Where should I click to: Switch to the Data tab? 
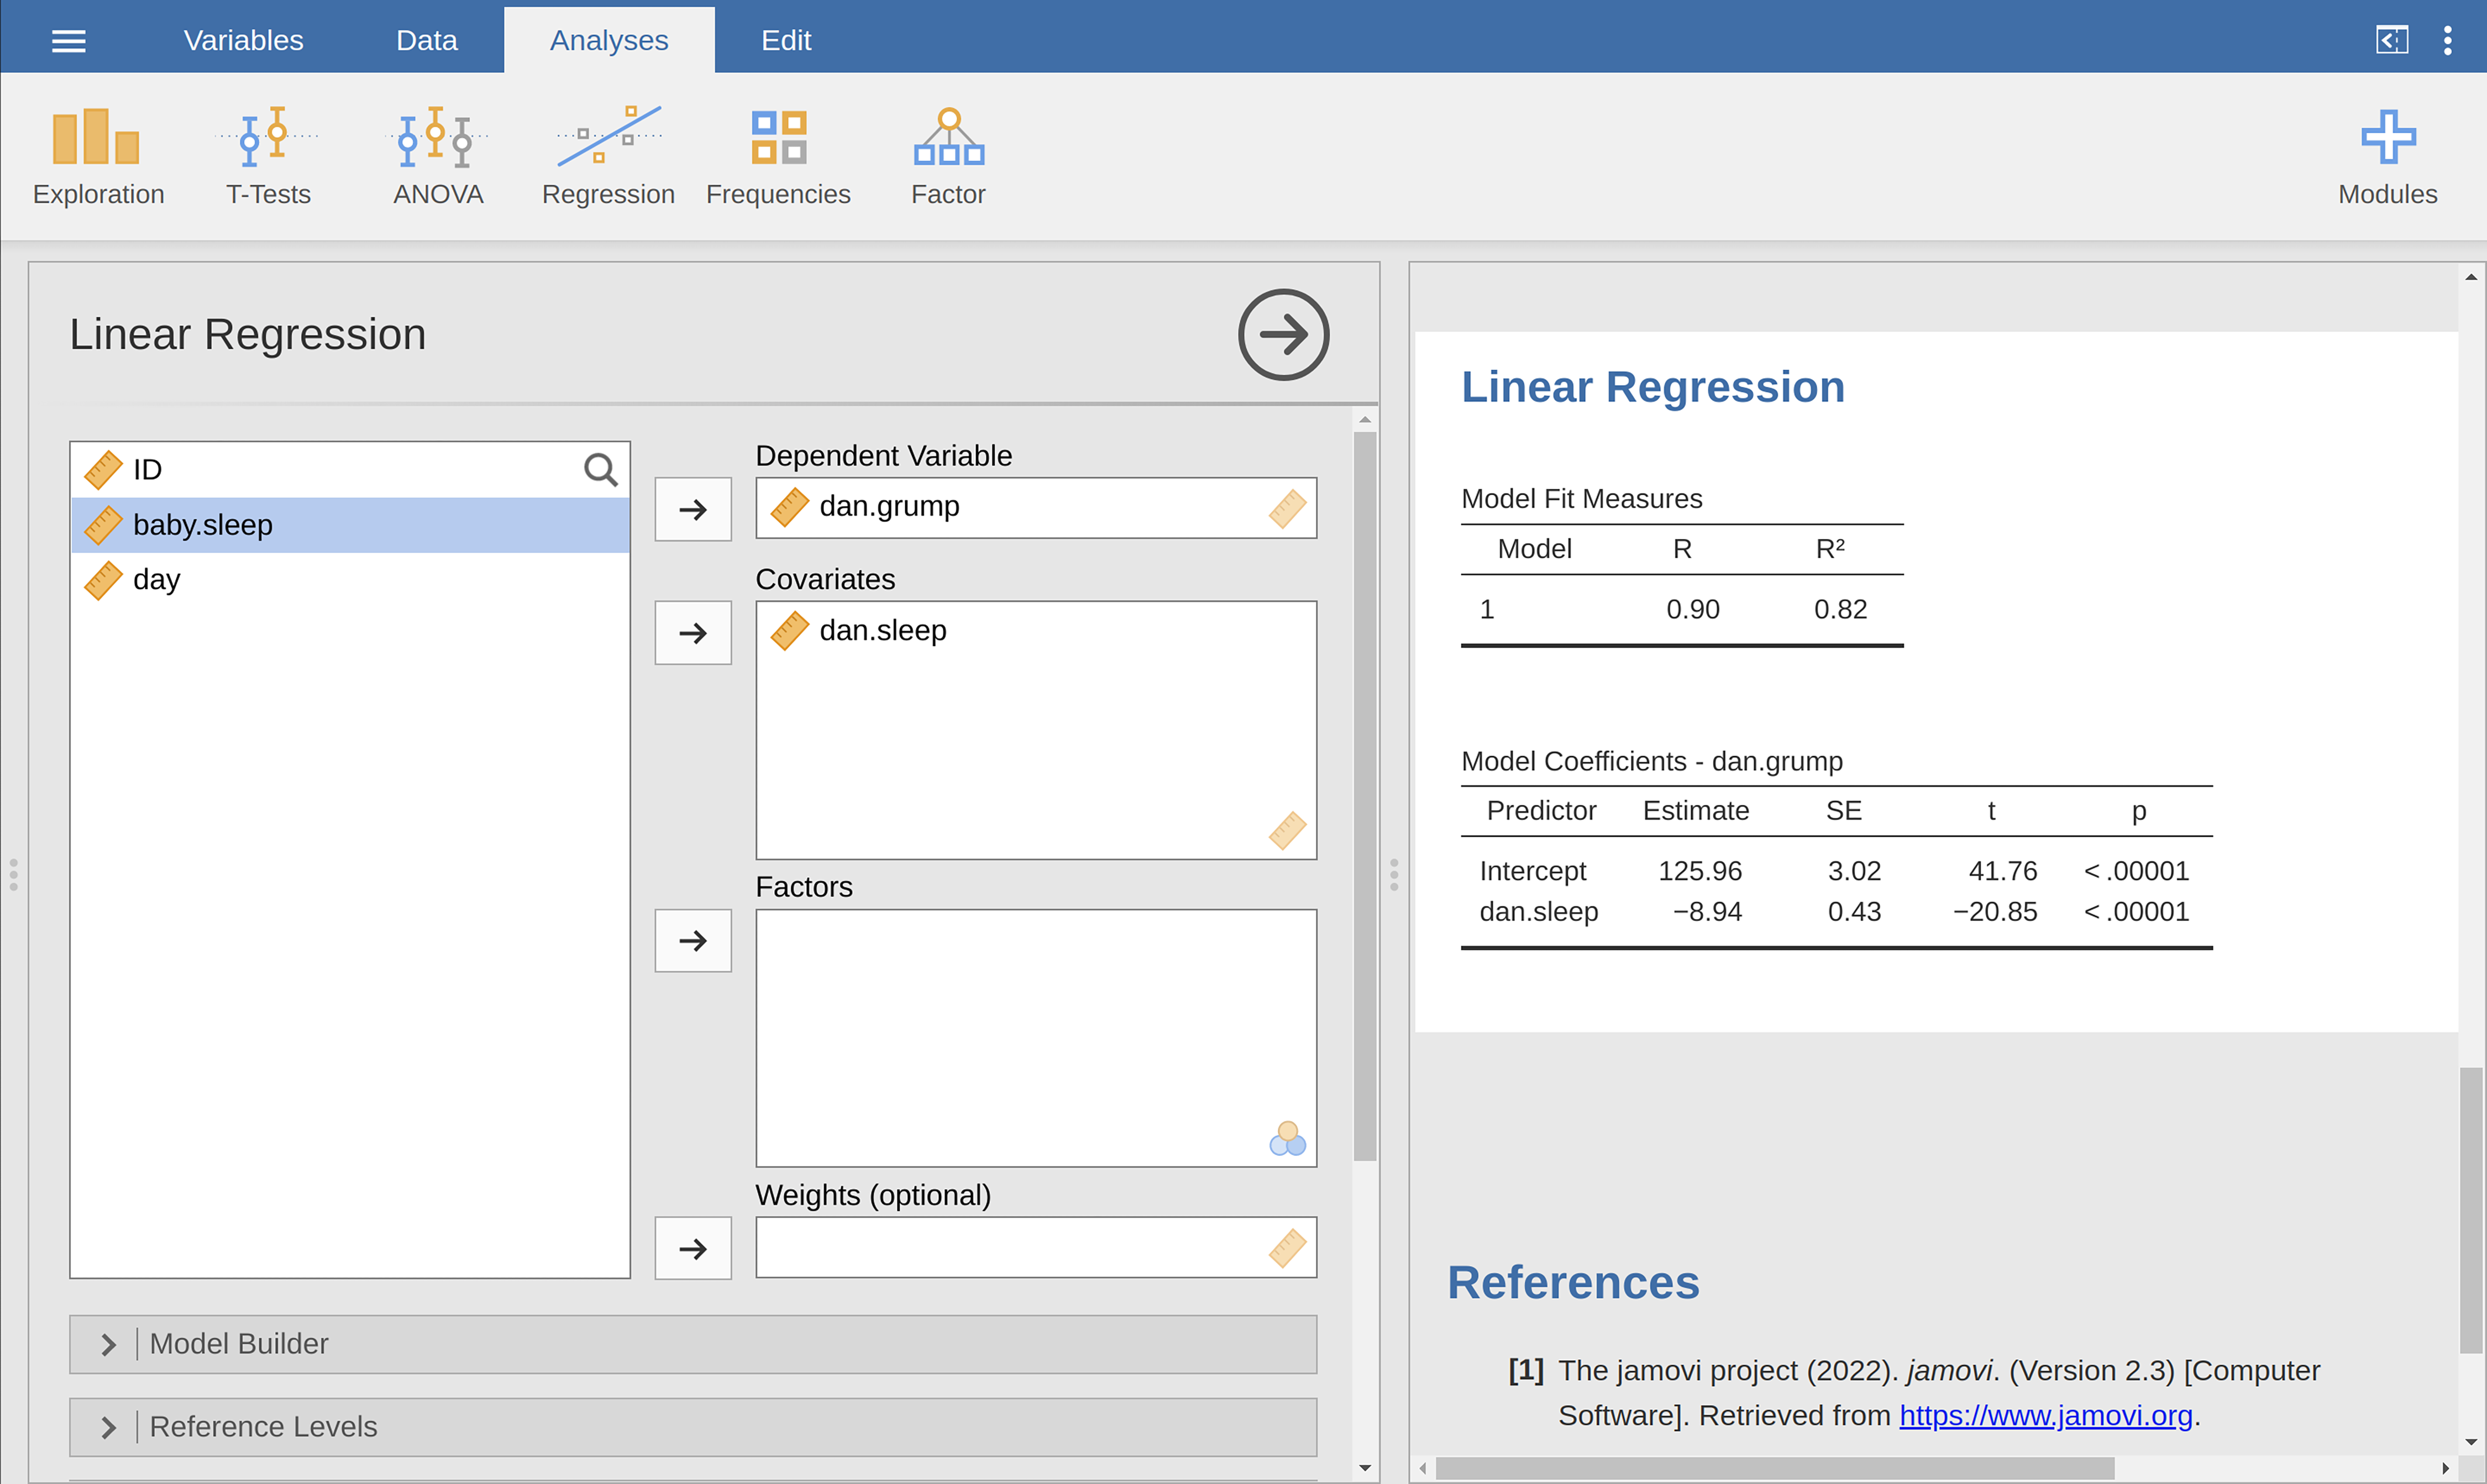pyautogui.click(x=427, y=40)
